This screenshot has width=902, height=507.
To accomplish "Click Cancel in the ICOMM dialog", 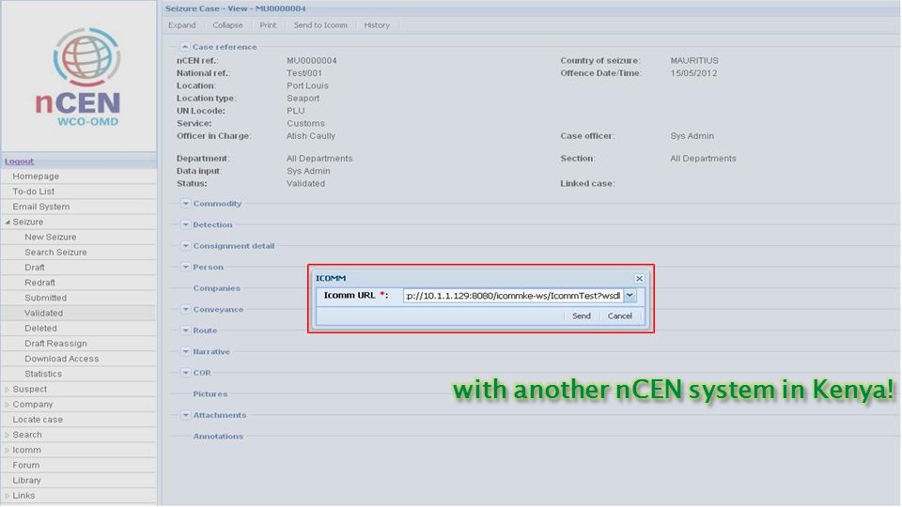I will (x=619, y=316).
